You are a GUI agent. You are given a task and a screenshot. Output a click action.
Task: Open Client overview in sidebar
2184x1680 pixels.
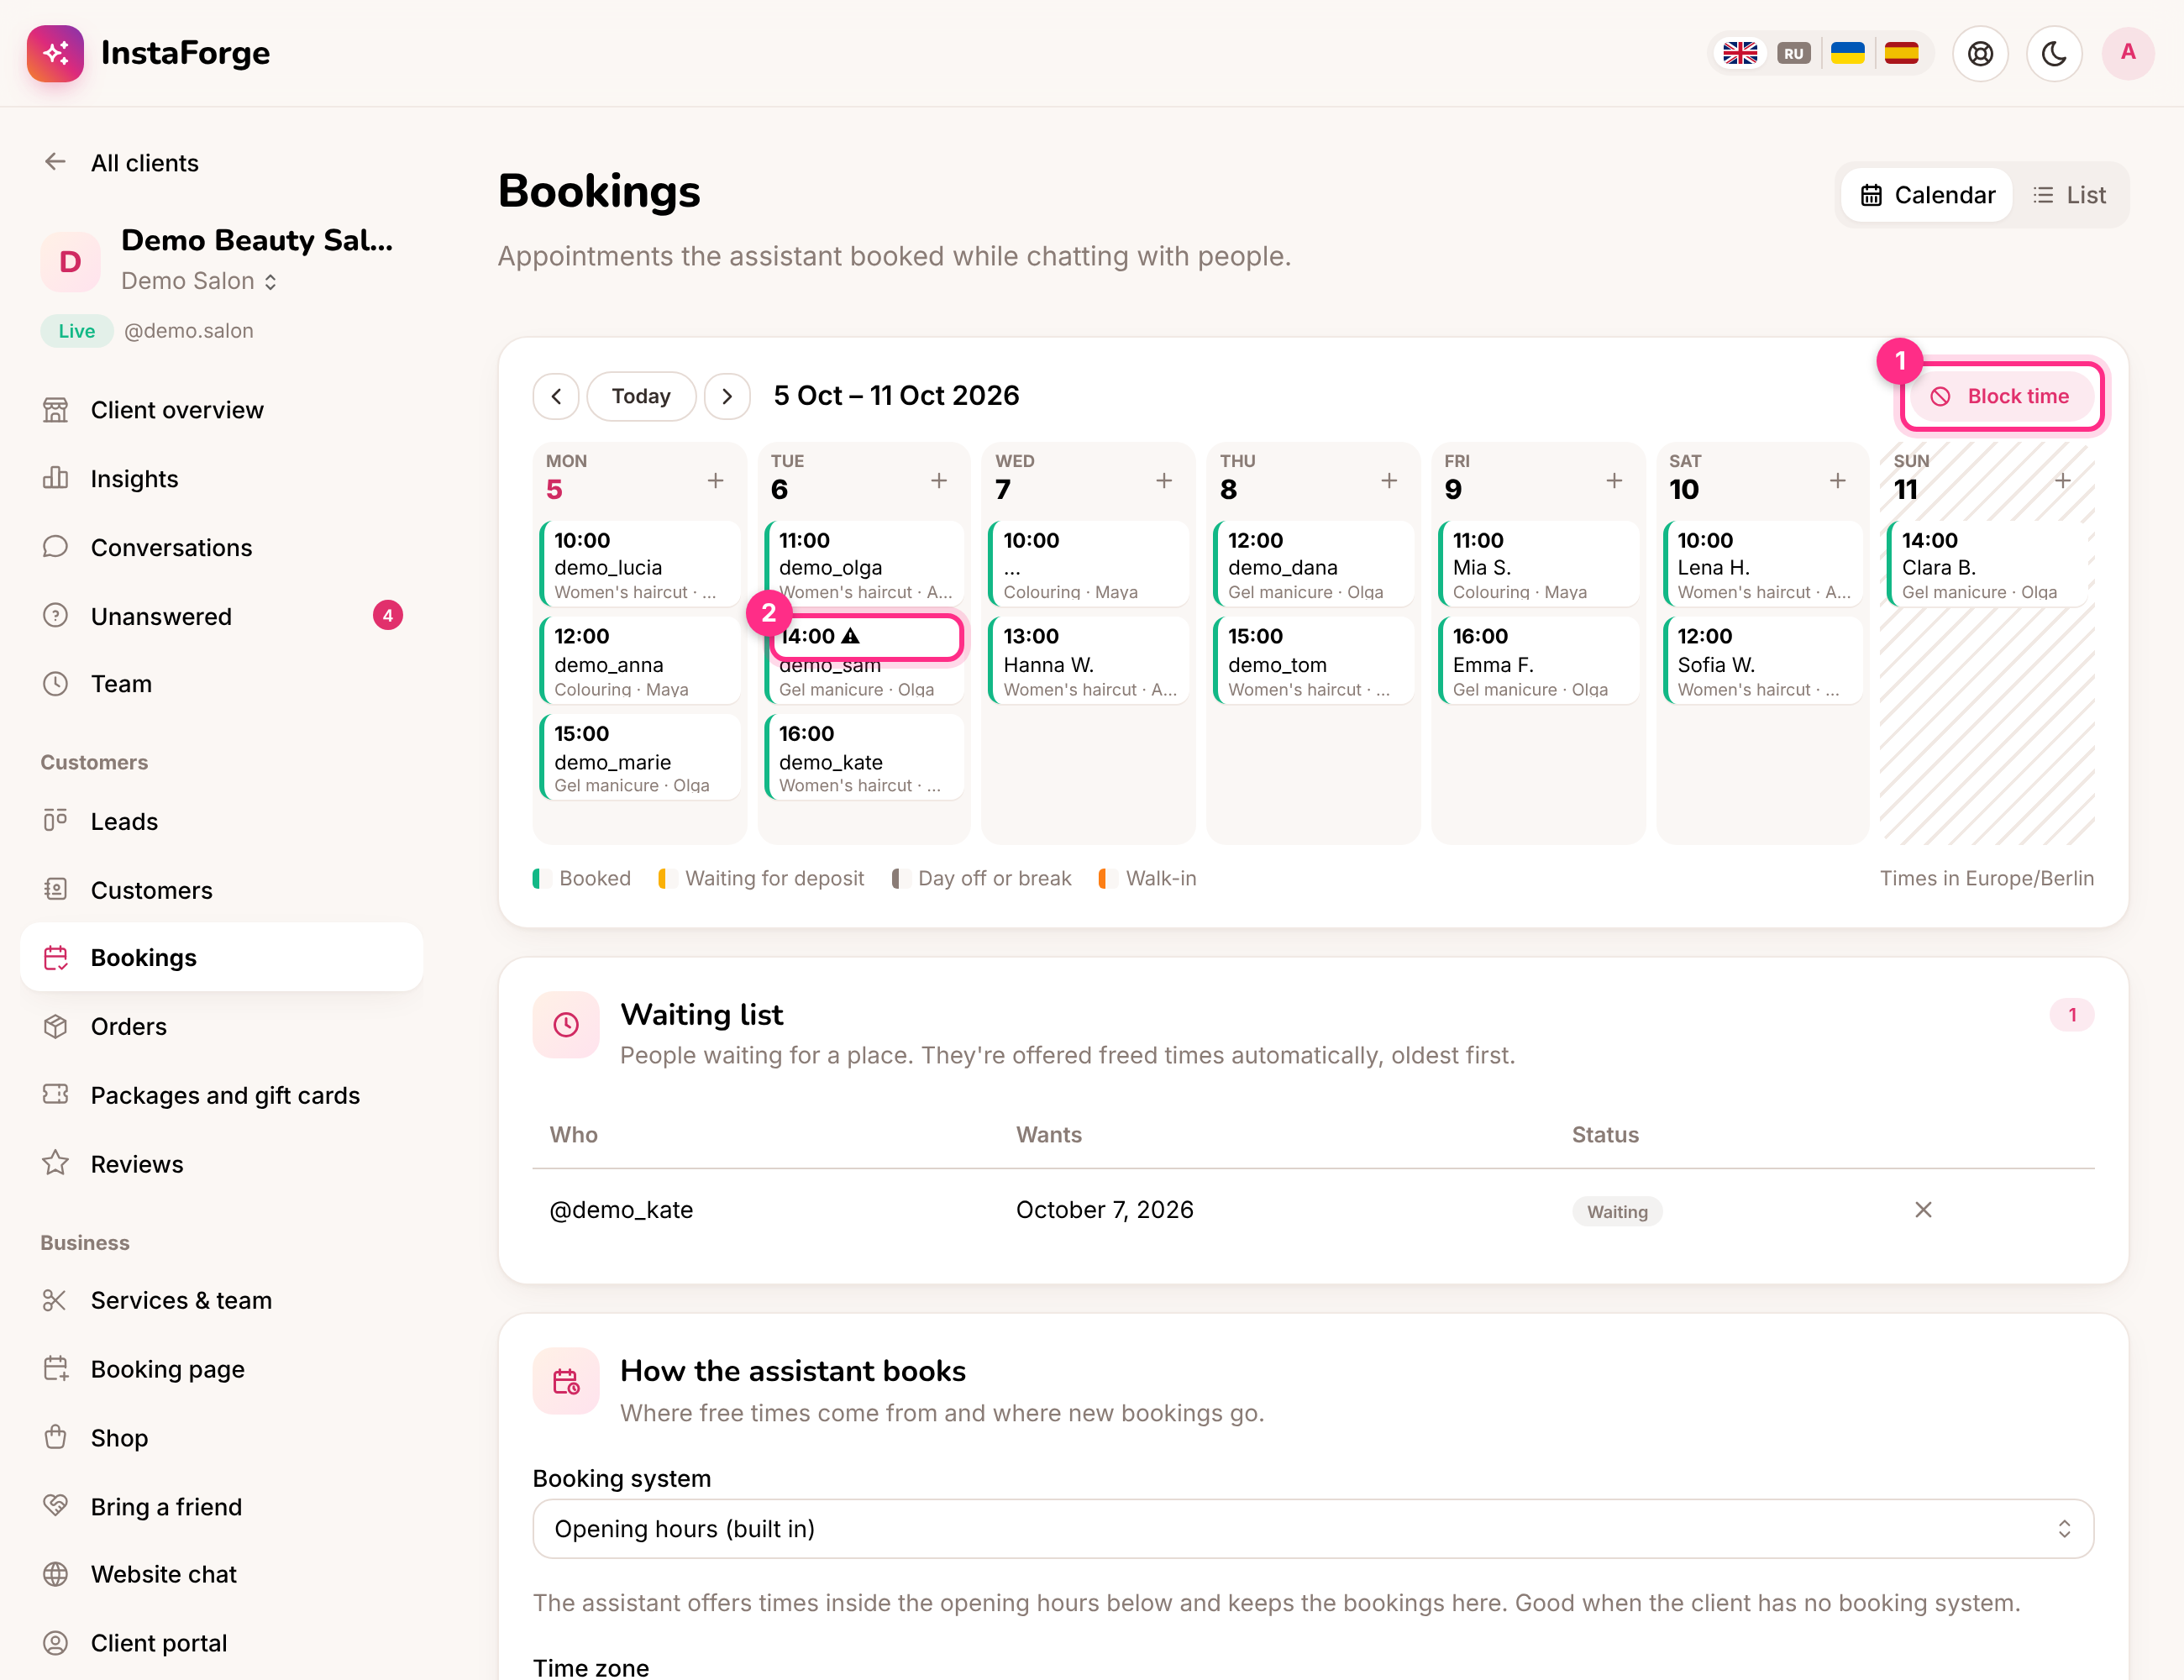click(222, 410)
